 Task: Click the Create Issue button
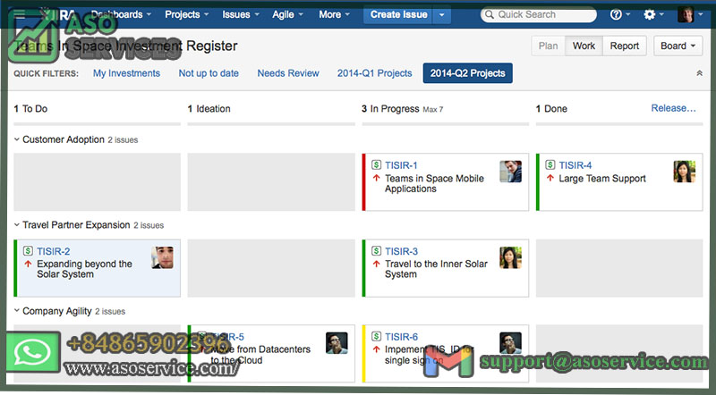pos(398,14)
